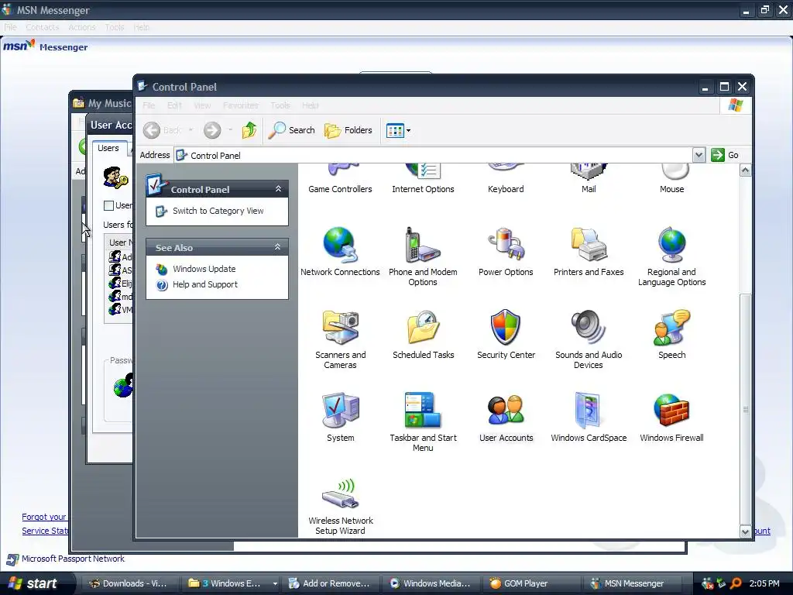Screen dimensions: 793x595
Task: Click the Up folder toolbar icon
Action: (249, 130)
